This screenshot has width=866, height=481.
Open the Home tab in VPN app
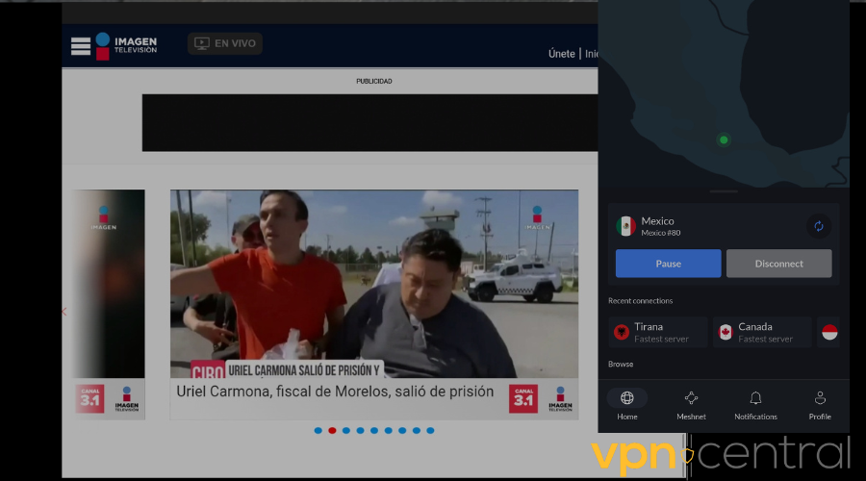(x=626, y=405)
